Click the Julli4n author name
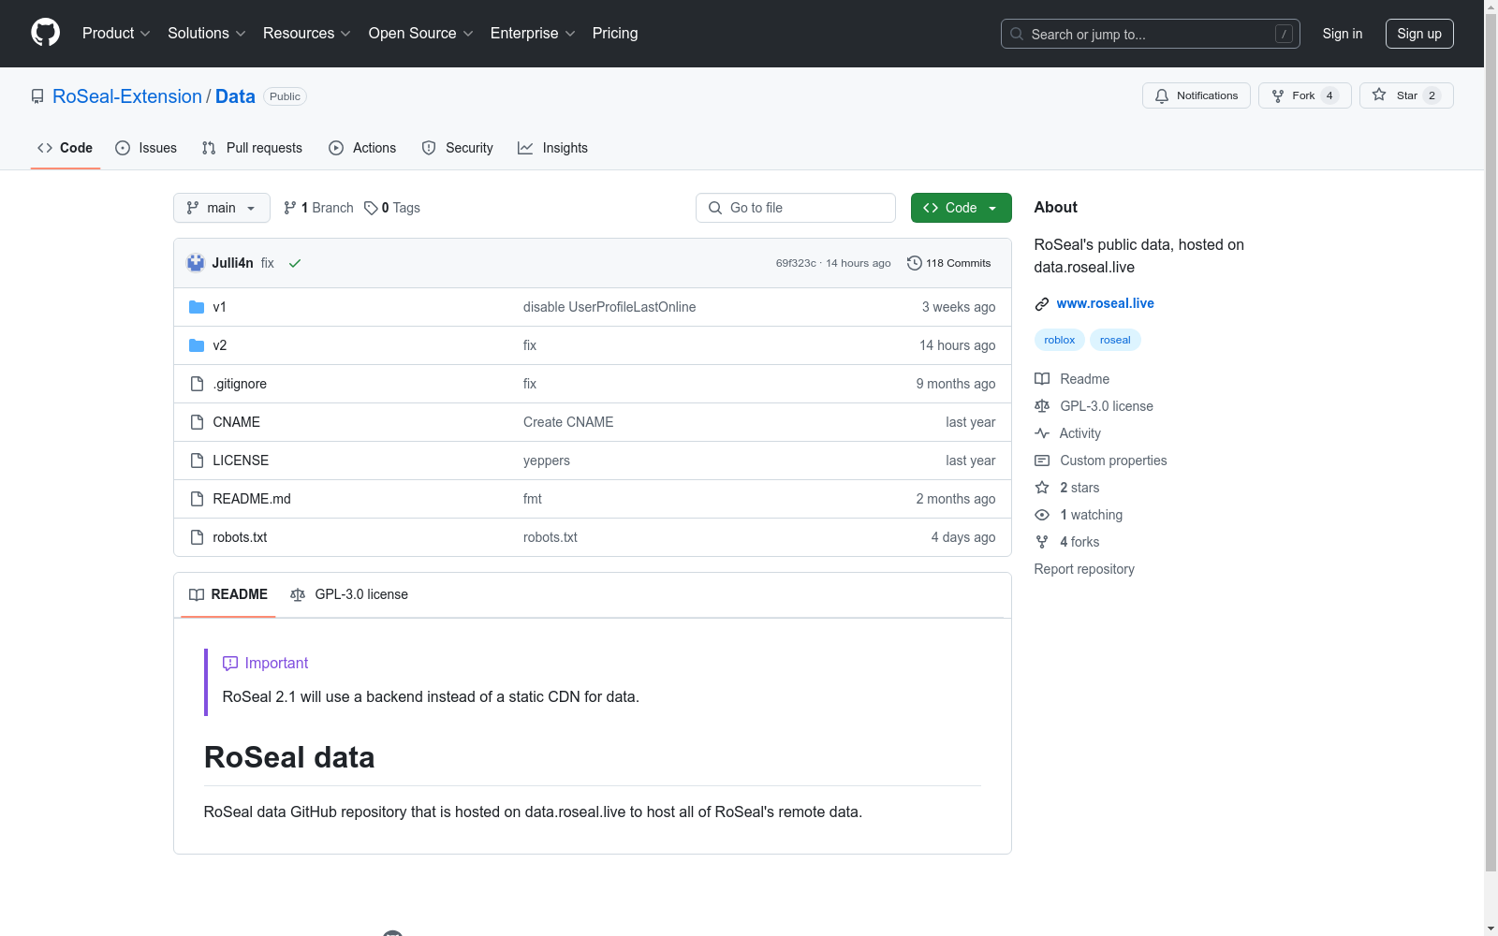This screenshot has width=1498, height=936. pyautogui.click(x=233, y=263)
